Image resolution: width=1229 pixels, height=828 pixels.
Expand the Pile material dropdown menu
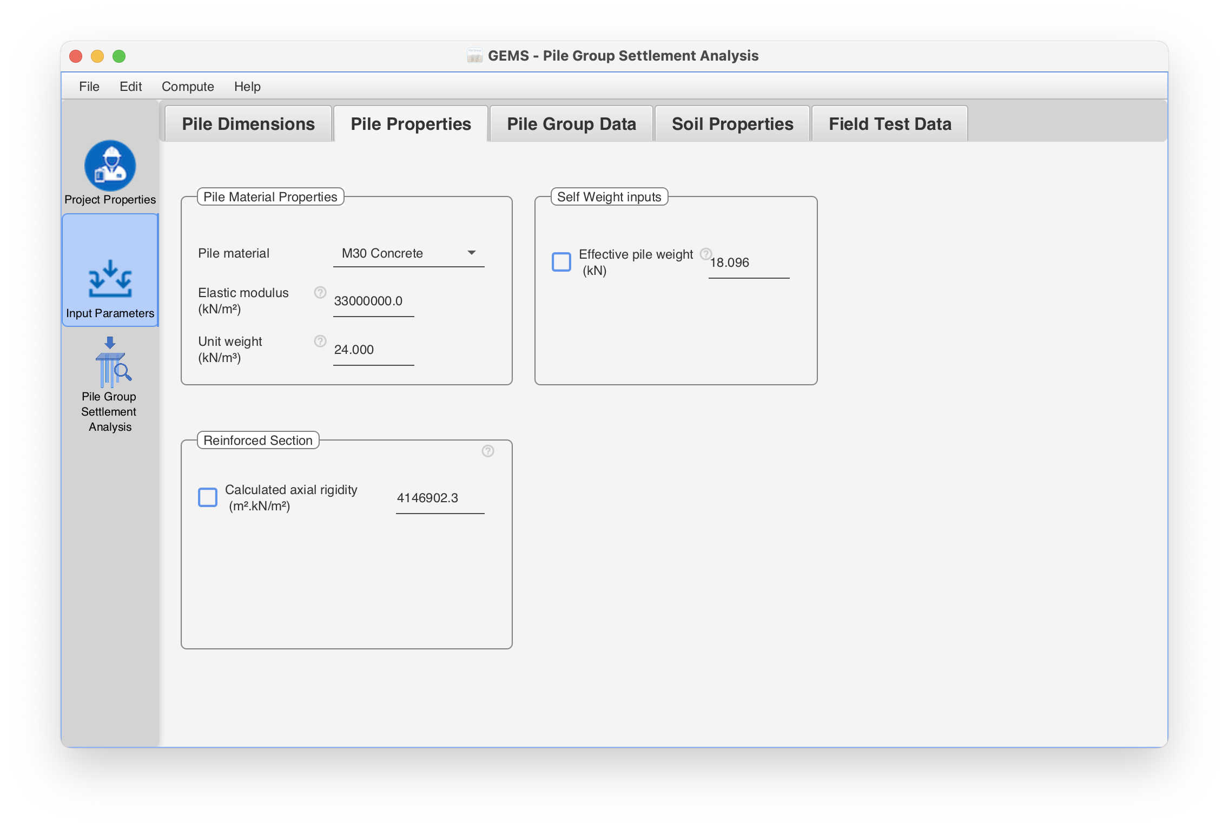click(471, 253)
